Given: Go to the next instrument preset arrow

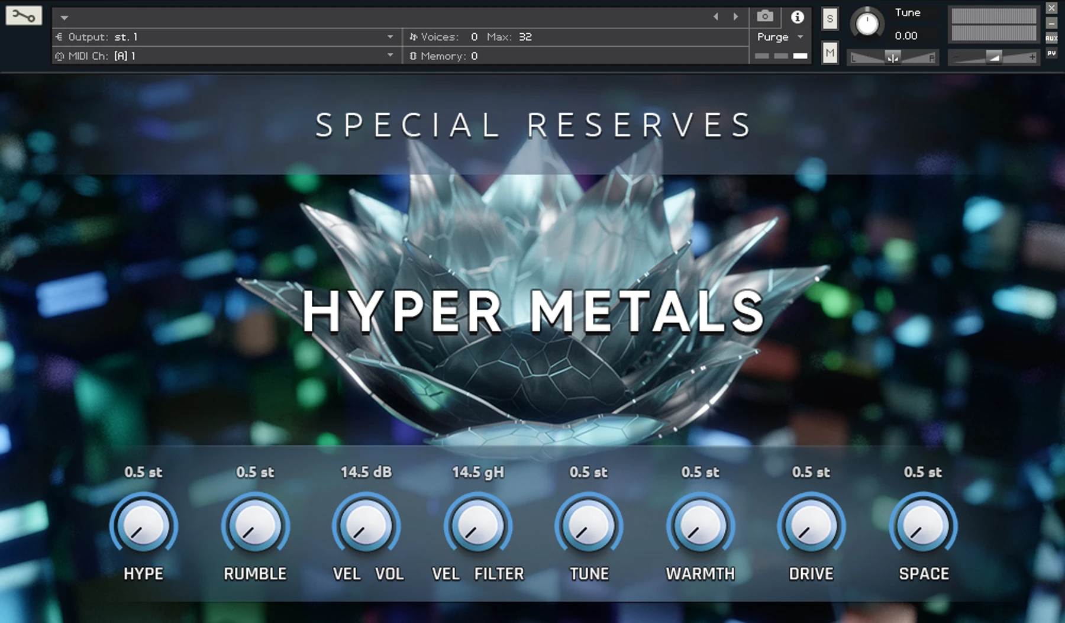Looking at the screenshot, I should (x=735, y=17).
